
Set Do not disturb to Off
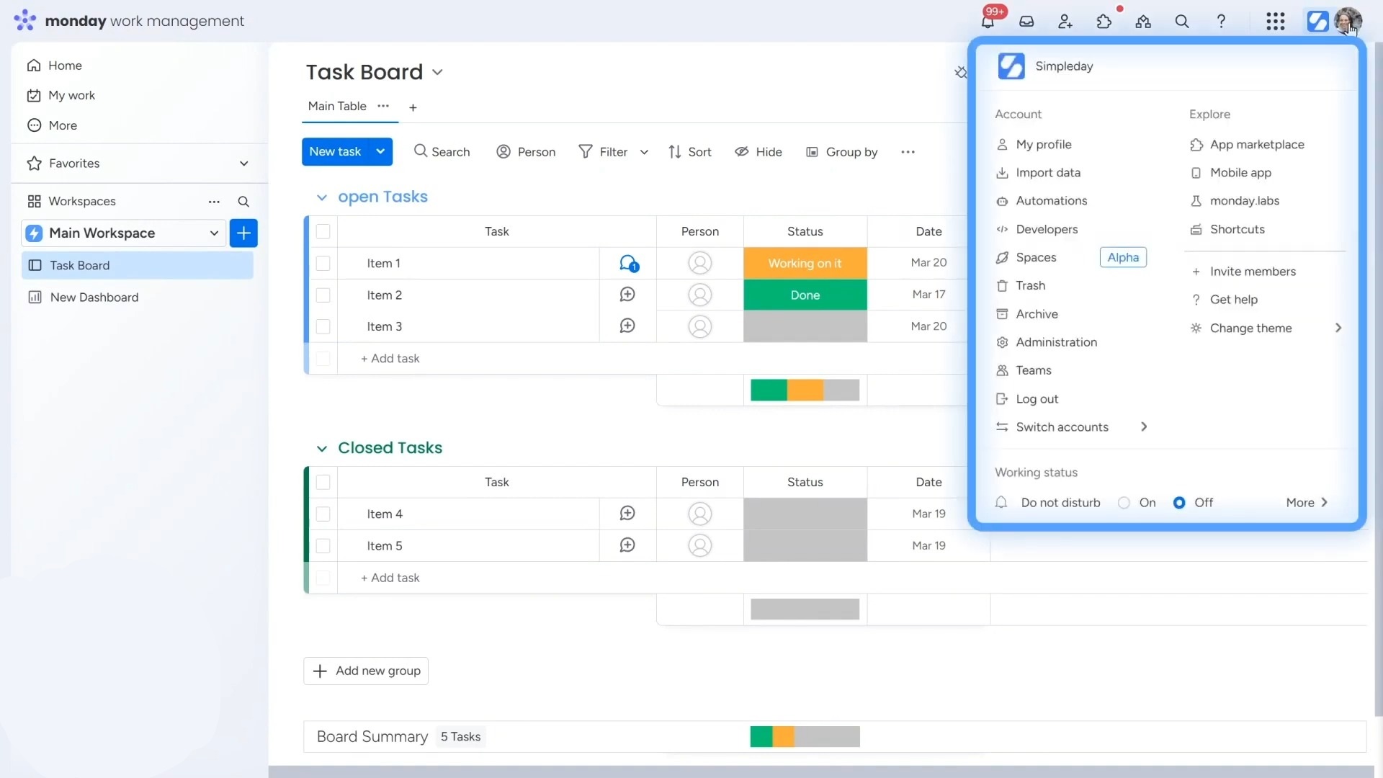(x=1179, y=503)
